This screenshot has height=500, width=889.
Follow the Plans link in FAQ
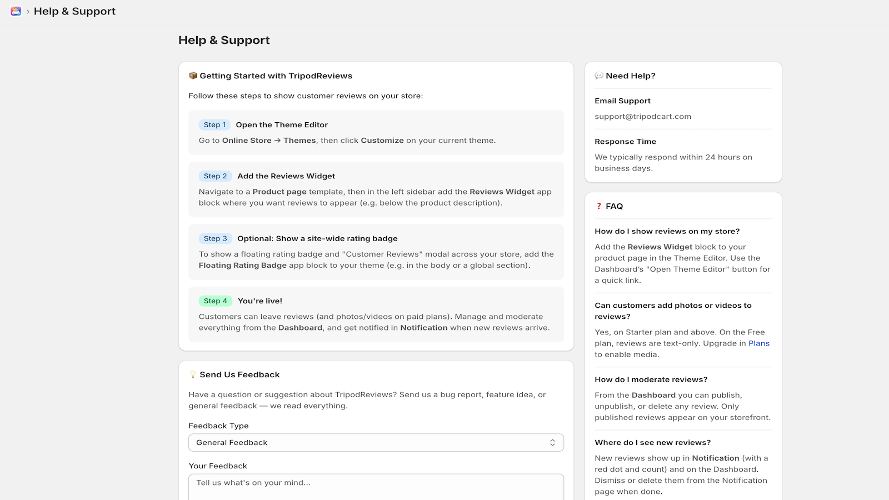pos(759,343)
